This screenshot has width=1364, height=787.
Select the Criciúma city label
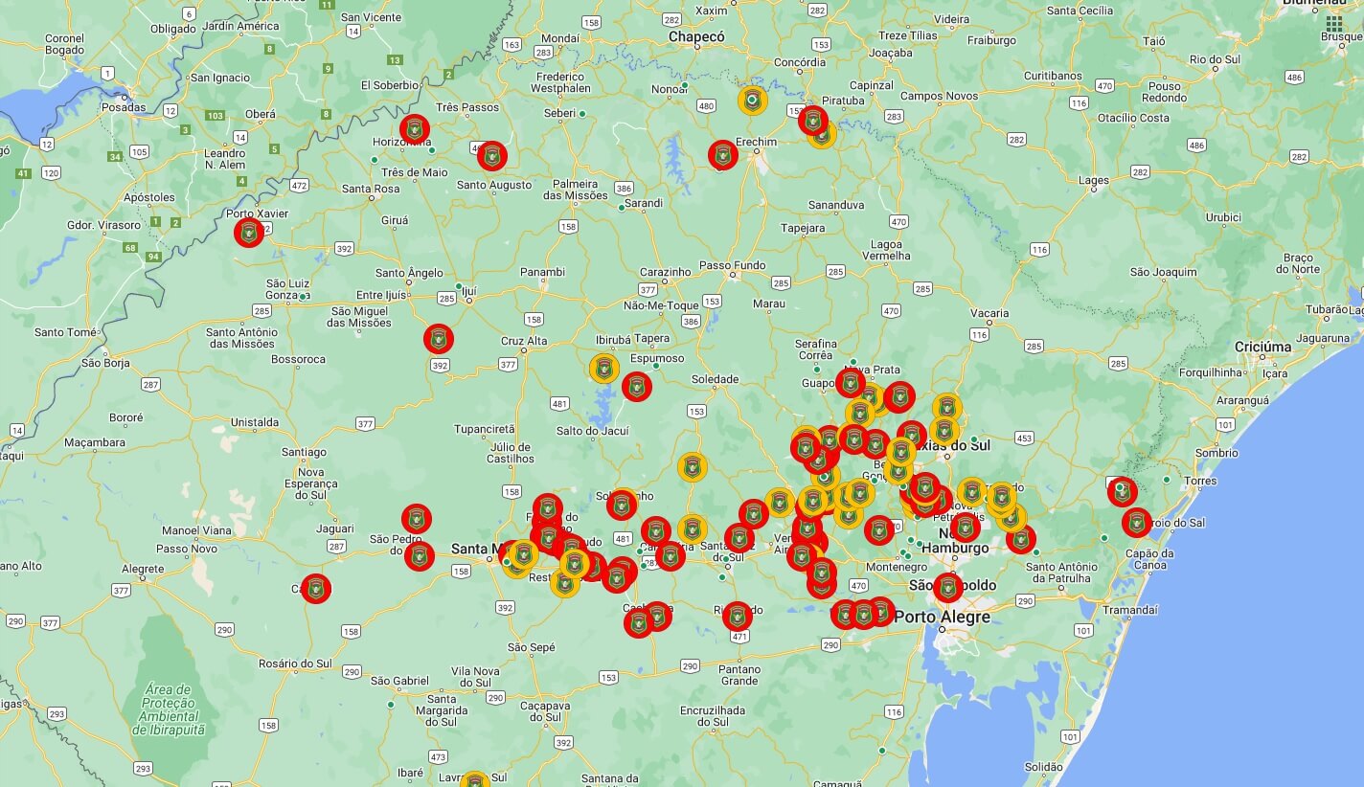click(x=1262, y=347)
